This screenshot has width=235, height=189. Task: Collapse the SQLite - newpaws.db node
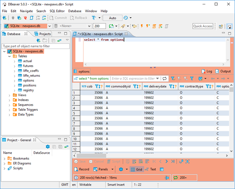pos(4,51)
